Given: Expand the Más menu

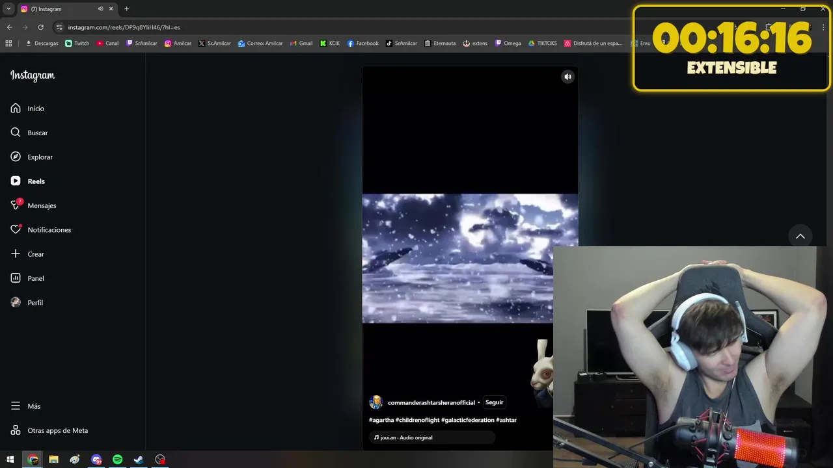Looking at the screenshot, I should click(x=25, y=406).
